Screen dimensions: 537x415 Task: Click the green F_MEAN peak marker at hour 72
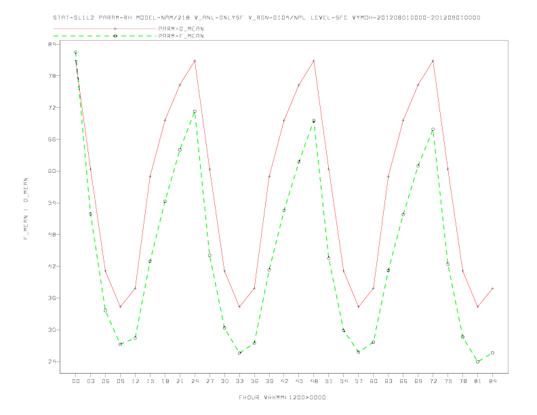point(433,130)
